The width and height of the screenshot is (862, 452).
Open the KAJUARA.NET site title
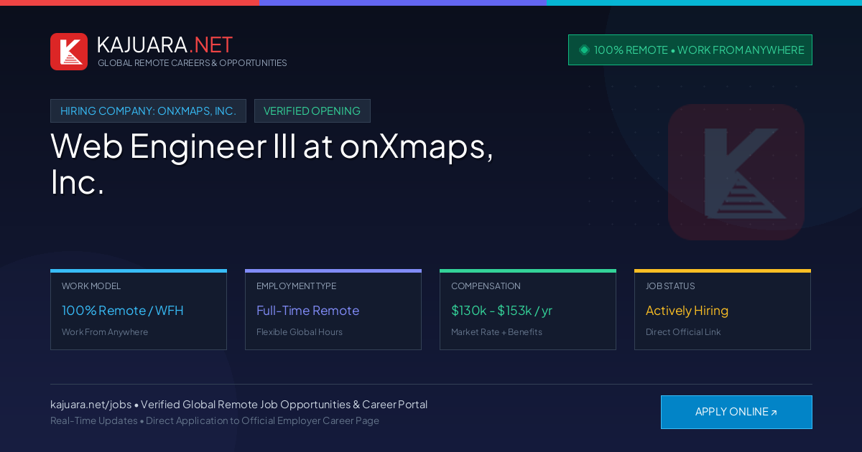(164, 44)
